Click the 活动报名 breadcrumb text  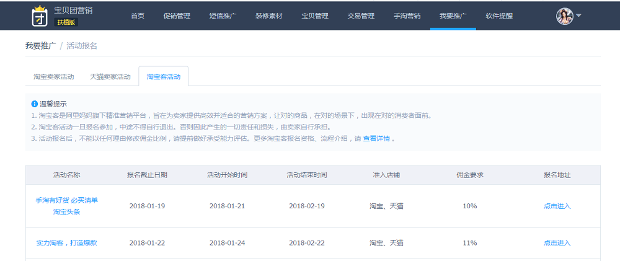[82, 46]
